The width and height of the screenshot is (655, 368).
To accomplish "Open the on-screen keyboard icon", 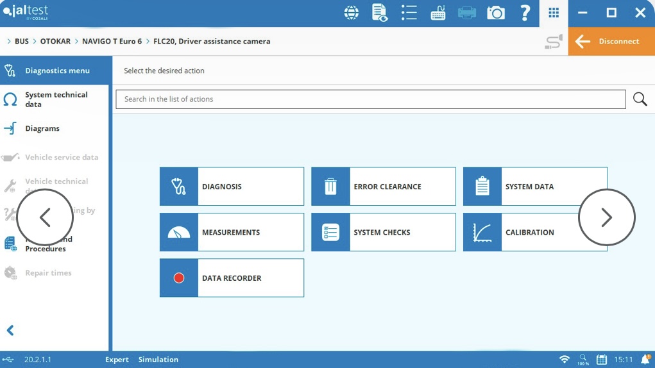I will pos(438,13).
